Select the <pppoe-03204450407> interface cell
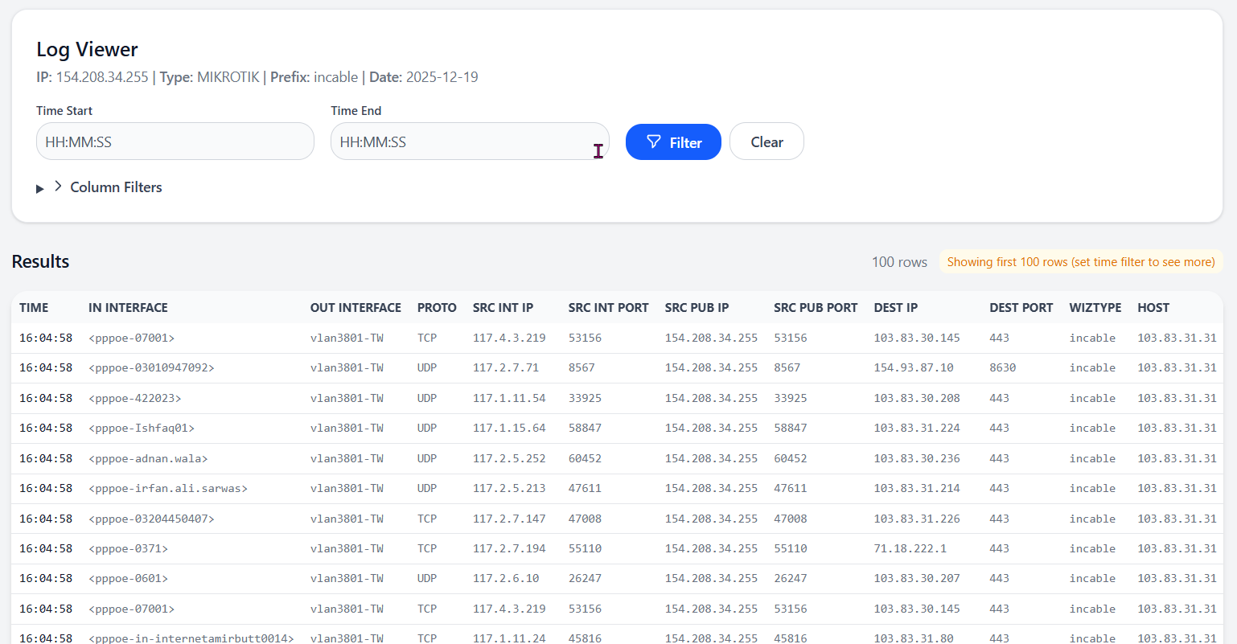Viewport: 1237px width, 644px height. coord(151,519)
